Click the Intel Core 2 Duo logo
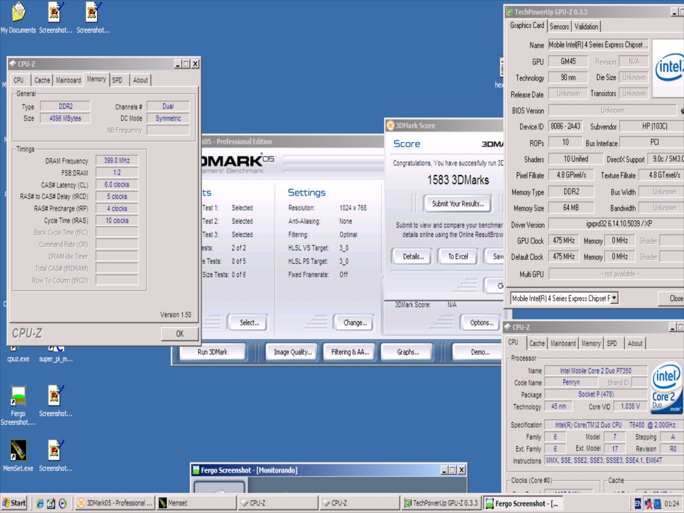The image size is (684, 513). click(x=666, y=387)
